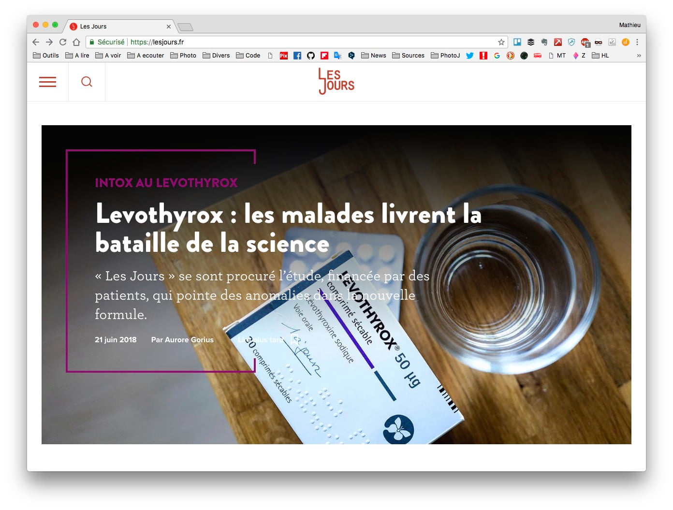Screen dimensions: 673x510
Task: Open the red exclamation mark bookmark
Action: click(483, 56)
